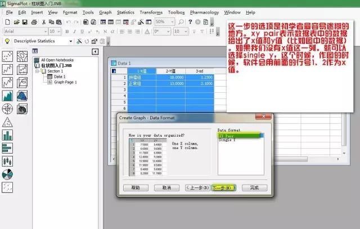Open the Edit menu
Image resolution: width=360 pixels, height=229 pixels.
pyautogui.click(x=22, y=12)
